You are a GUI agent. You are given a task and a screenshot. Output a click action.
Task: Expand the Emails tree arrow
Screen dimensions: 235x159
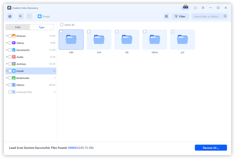[7, 71]
